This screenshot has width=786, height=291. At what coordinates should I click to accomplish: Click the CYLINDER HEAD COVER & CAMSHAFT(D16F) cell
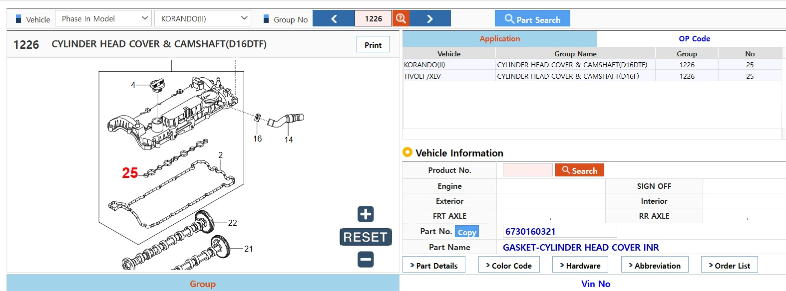[575, 76]
